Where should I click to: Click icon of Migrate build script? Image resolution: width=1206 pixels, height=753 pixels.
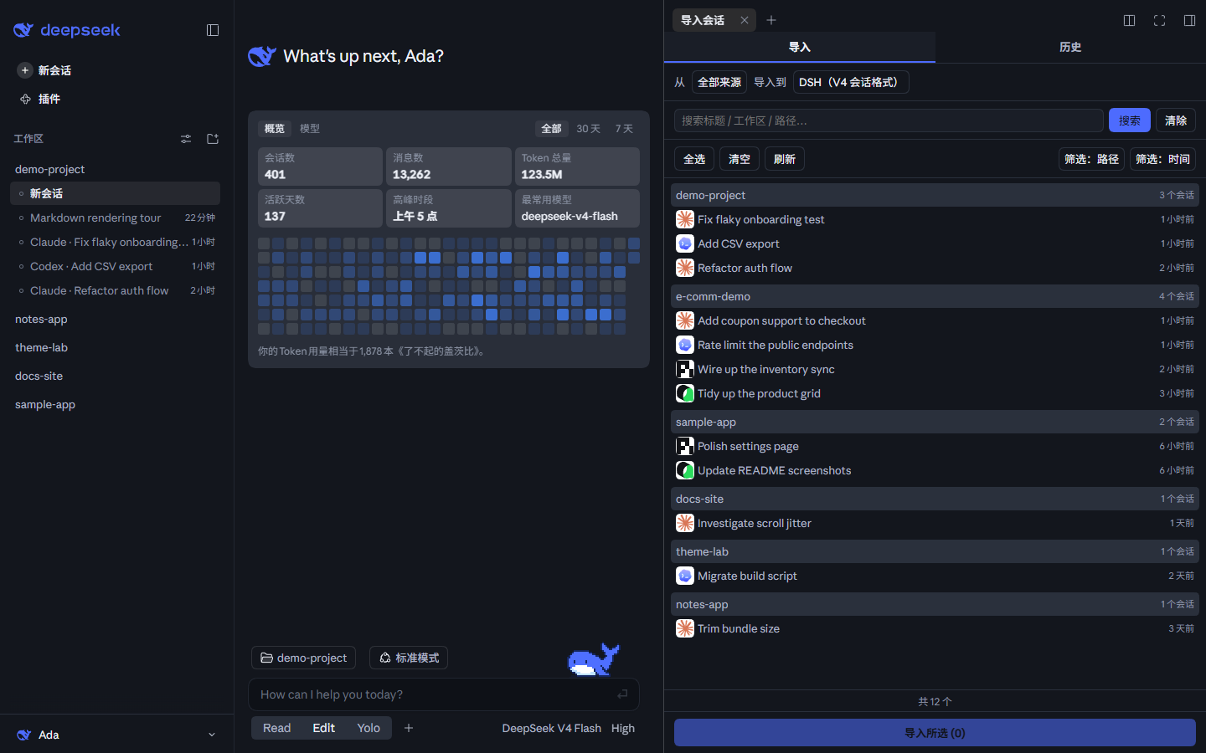[685, 576]
